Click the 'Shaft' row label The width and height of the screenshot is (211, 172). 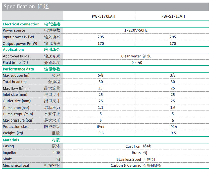click(x=7, y=159)
